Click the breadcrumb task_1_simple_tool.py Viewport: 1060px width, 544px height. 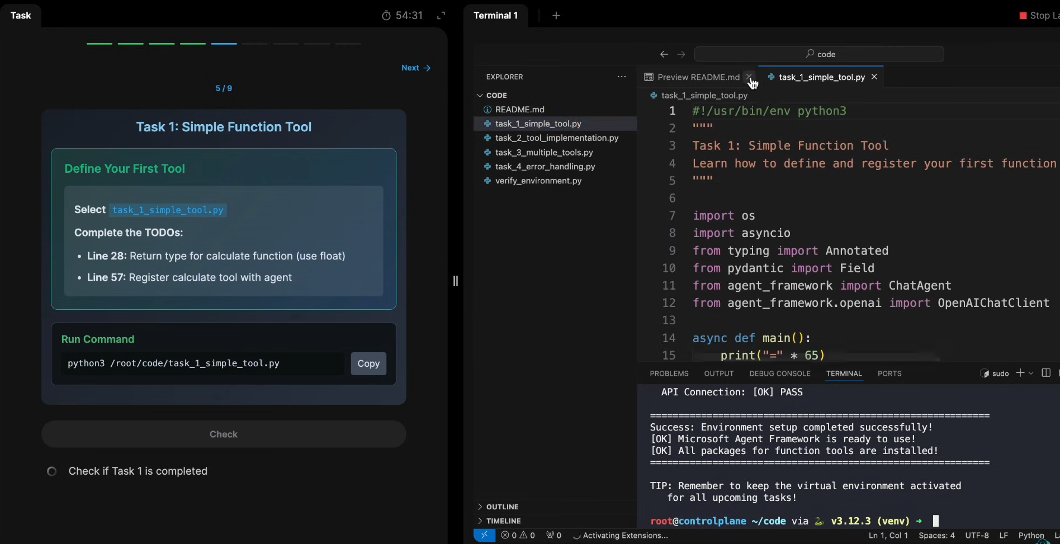click(704, 96)
